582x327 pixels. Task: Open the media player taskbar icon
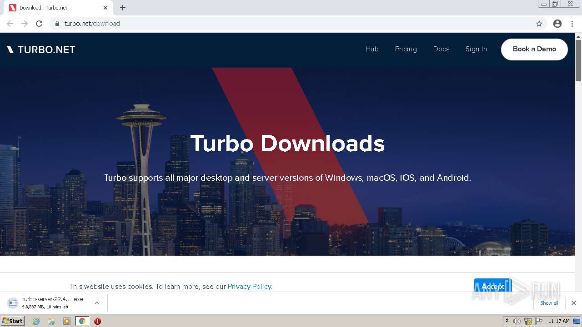pos(67,321)
